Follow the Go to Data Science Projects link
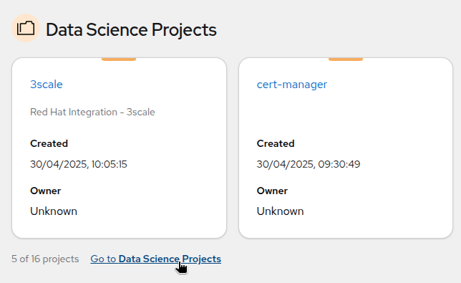 pos(155,259)
